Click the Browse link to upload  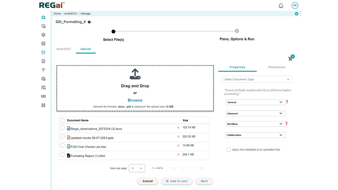[135, 100]
